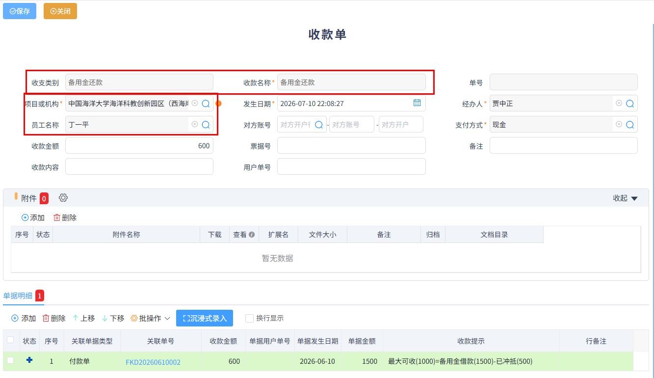Click the 单据金额 cell showing 1500
This screenshot has width=654, height=378.
coord(362,361)
